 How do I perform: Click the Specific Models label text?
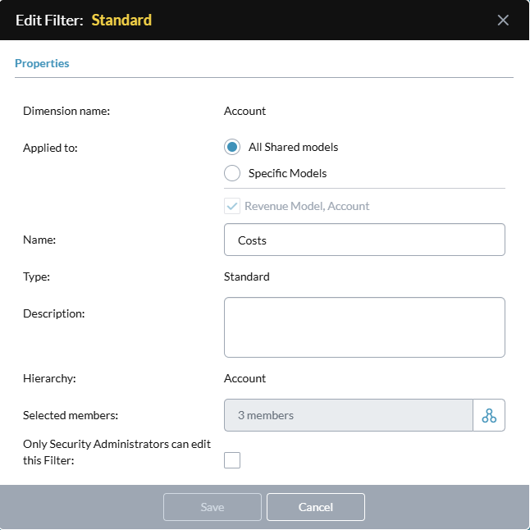pos(288,173)
